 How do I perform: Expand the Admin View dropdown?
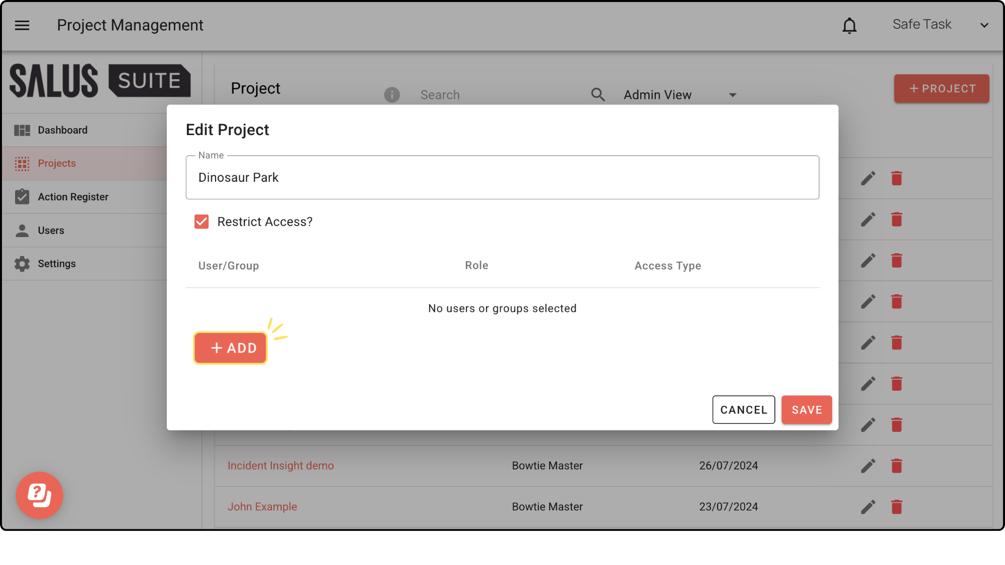point(679,95)
